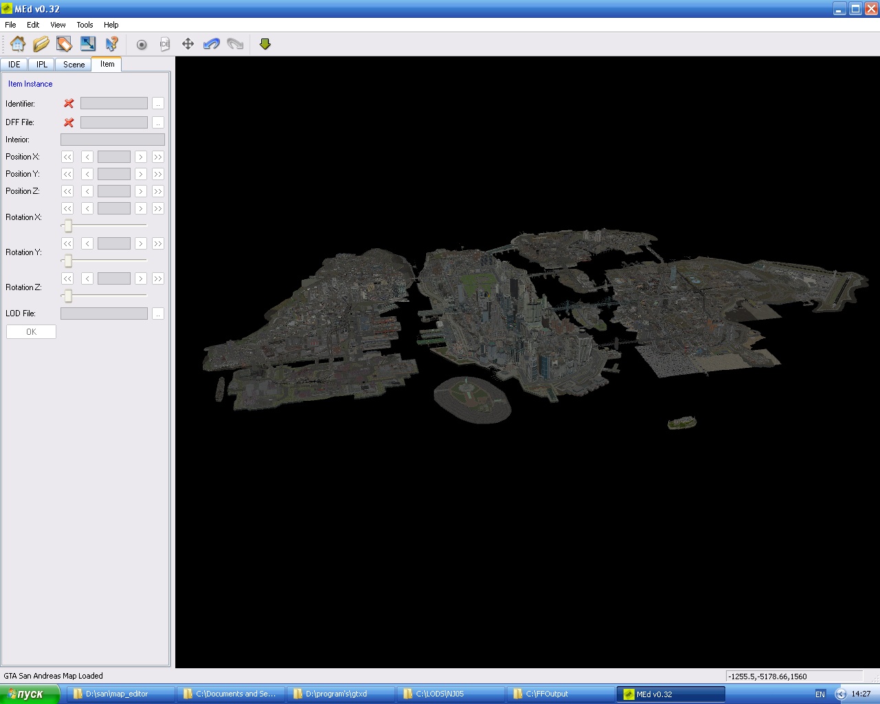Click the red X beside Identifier
The width and height of the screenshot is (880, 704).
(69, 103)
